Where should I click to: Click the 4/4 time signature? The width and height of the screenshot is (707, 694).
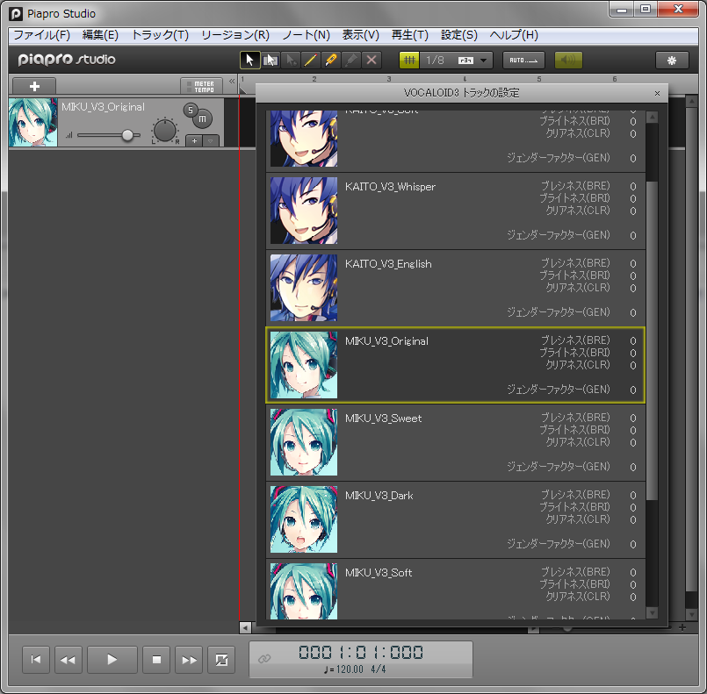379,669
